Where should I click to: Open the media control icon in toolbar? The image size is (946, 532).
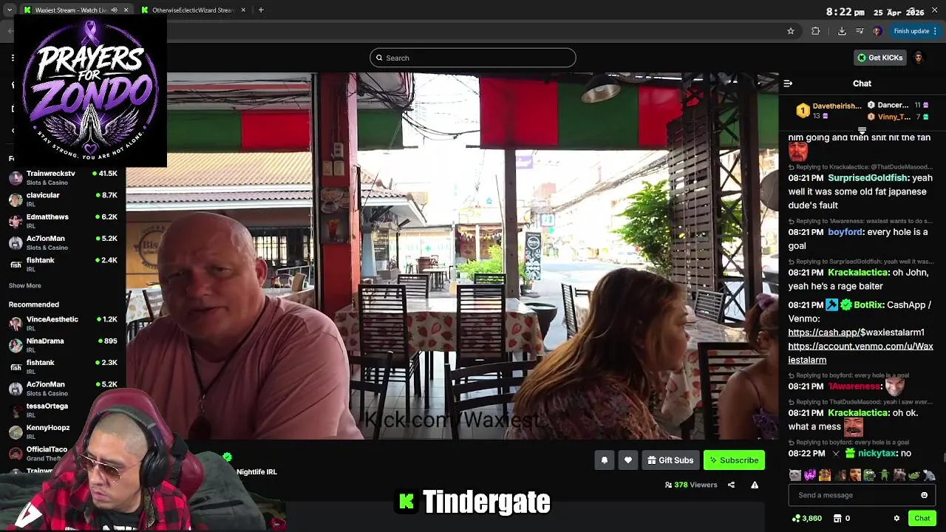pos(860,31)
